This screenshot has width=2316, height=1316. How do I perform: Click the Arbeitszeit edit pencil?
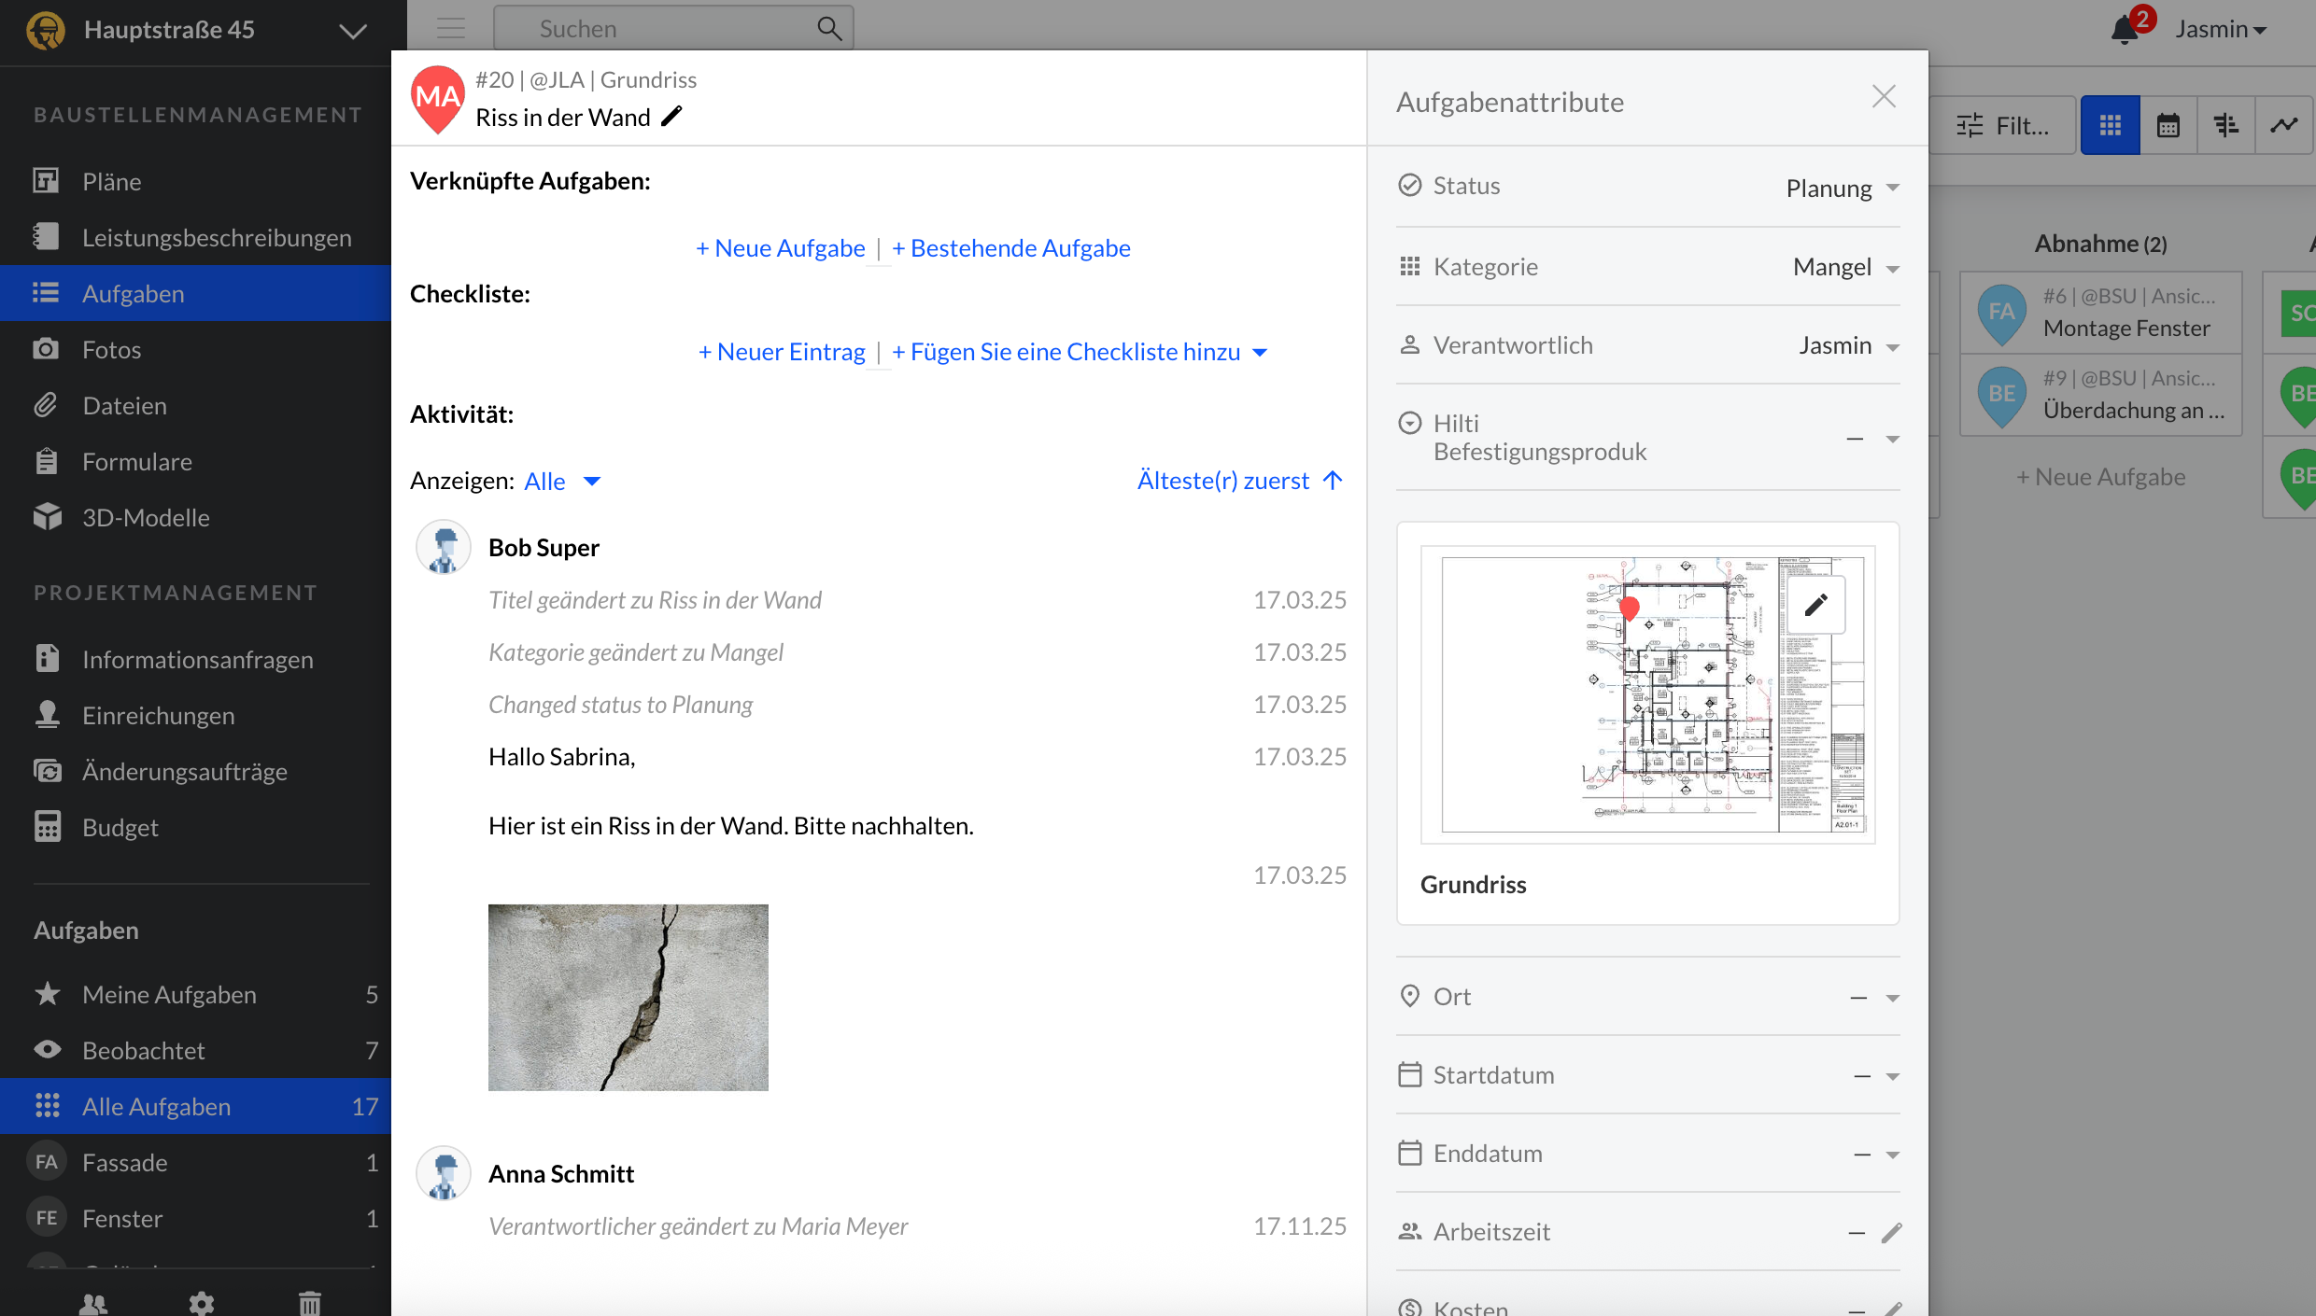tap(1891, 1233)
